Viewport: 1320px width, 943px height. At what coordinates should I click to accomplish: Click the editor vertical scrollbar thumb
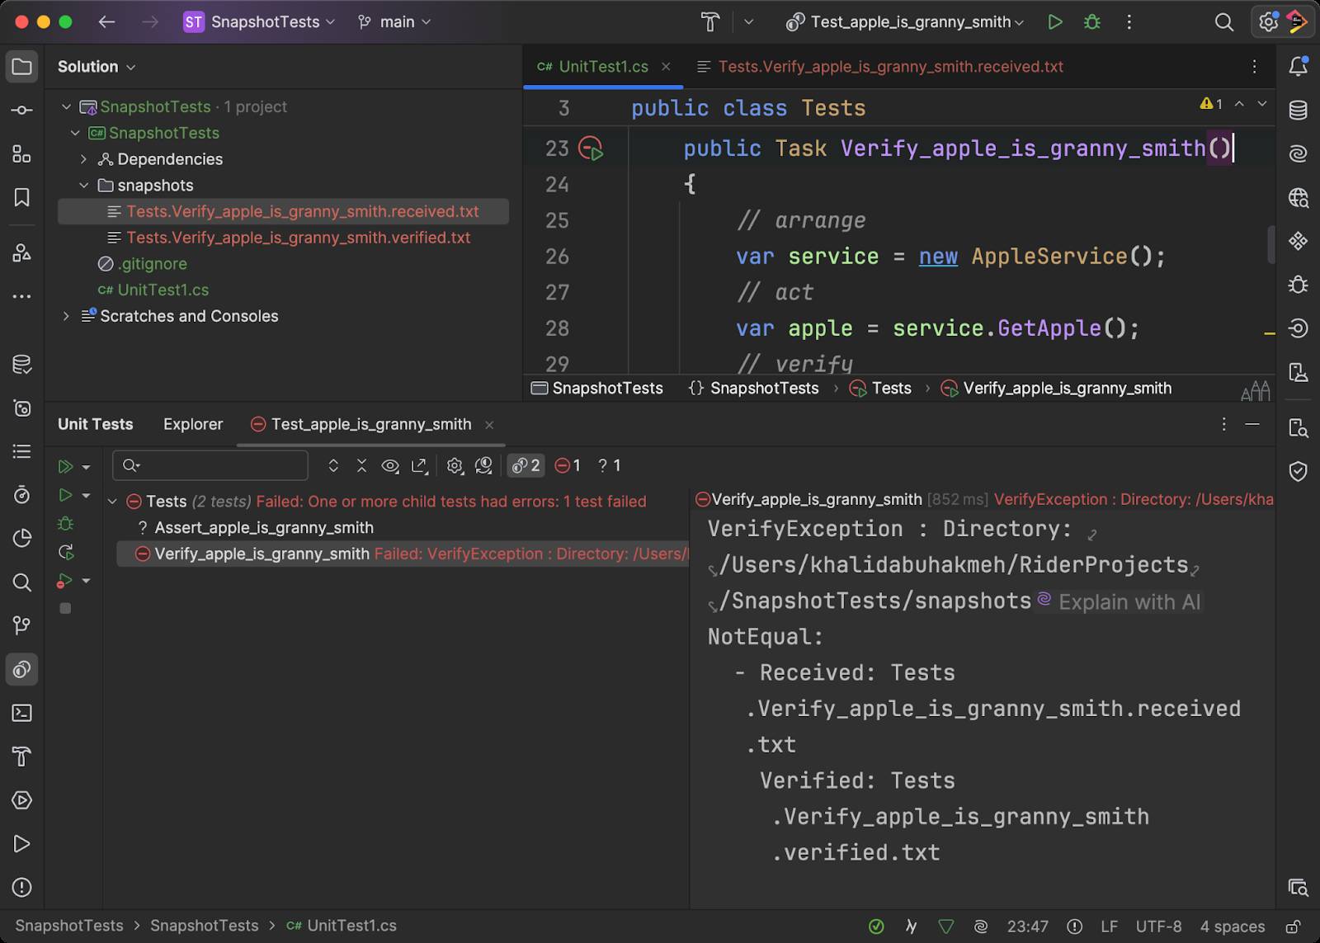pyautogui.click(x=1271, y=246)
